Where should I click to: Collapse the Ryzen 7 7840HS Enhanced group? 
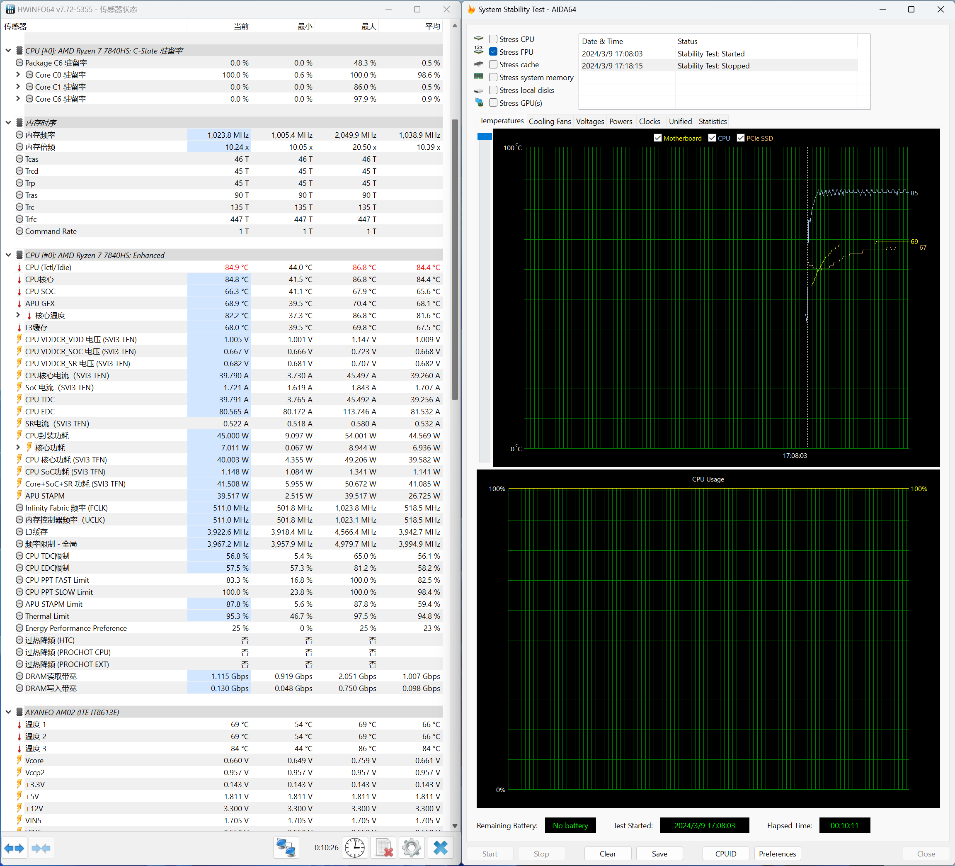coord(8,255)
